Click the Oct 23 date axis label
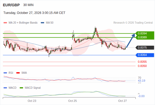The image size is (155, 105). tap(32, 101)
